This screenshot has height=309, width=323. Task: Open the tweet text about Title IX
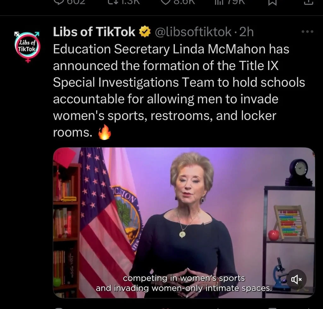(179, 90)
